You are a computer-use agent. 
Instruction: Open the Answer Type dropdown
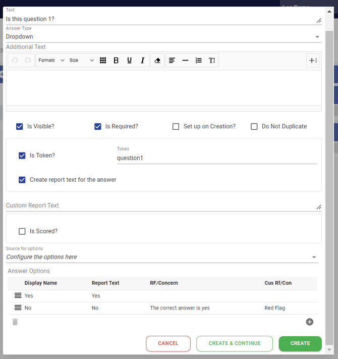pos(162,37)
